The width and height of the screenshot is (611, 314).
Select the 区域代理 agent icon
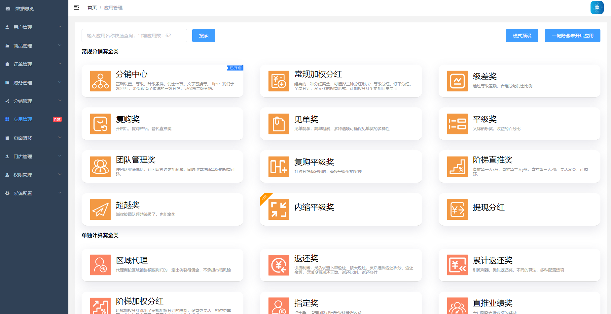[x=100, y=265]
